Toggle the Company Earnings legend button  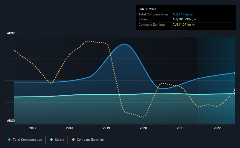(x=88, y=140)
